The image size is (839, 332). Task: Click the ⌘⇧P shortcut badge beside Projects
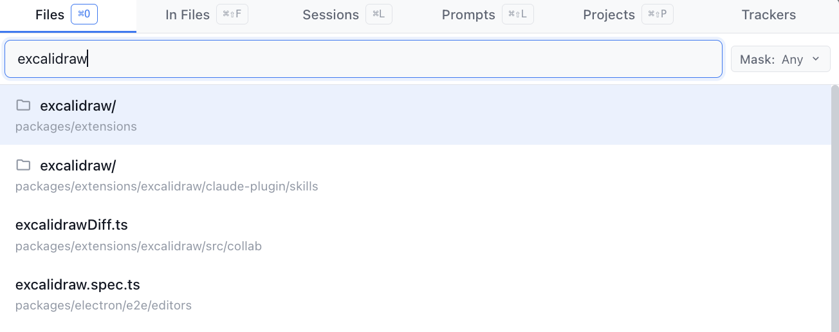pos(658,14)
